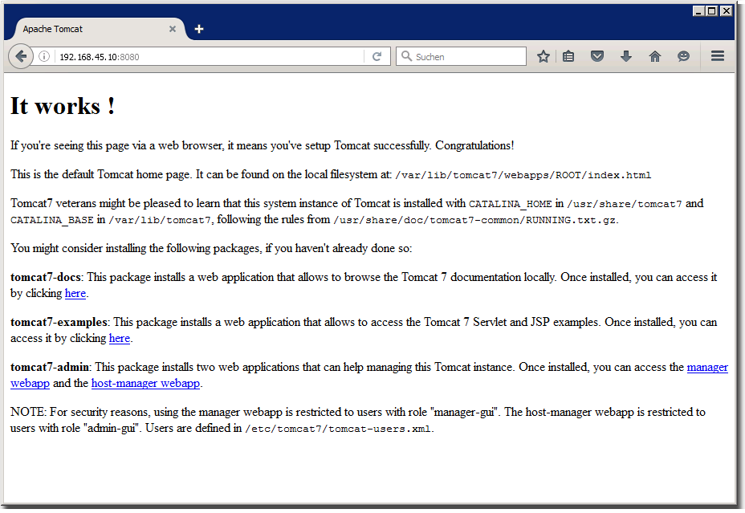The image size is (745, 513).
Task: Select the Apache Tomcat tab
Action: click(x=88, y=29)
